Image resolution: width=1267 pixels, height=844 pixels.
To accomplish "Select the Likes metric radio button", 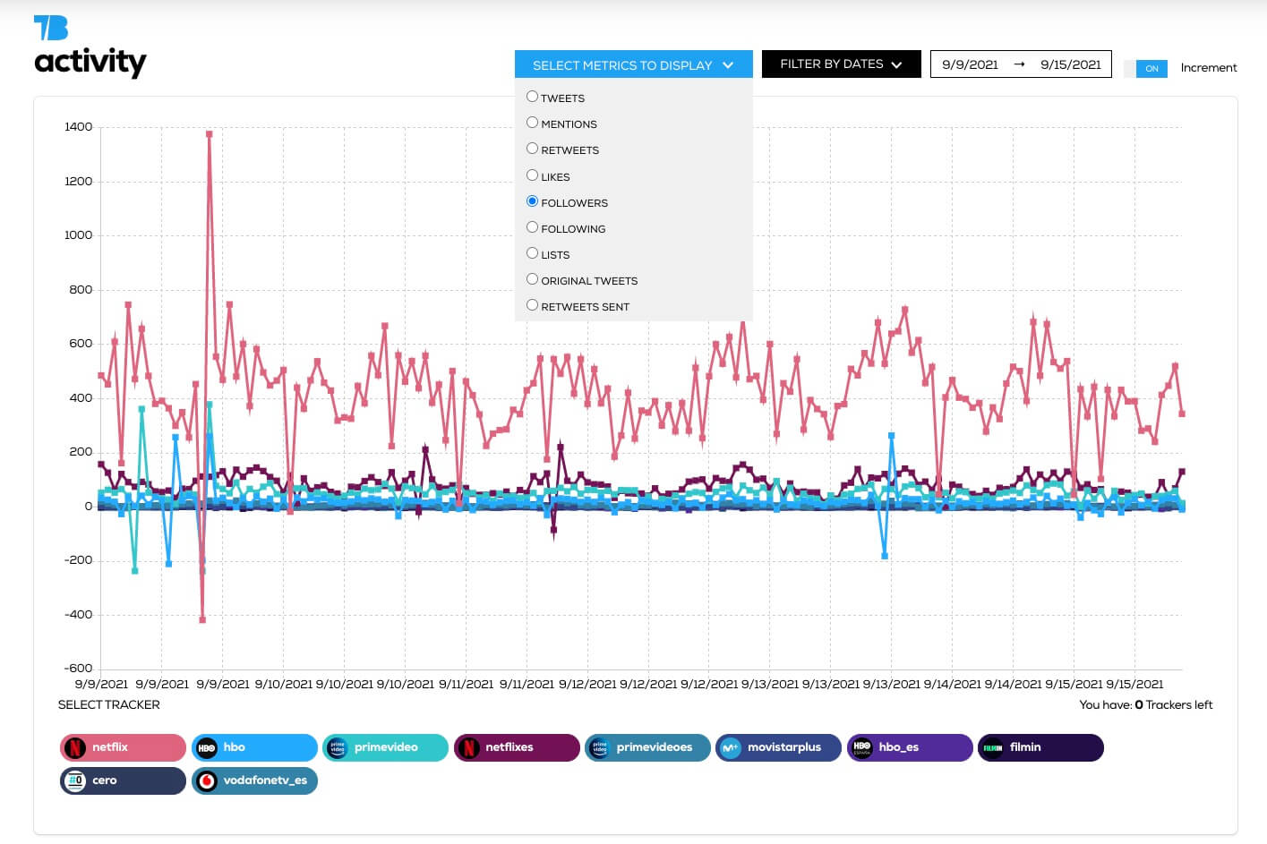I will pyautogui.click(x=532, y=175).
